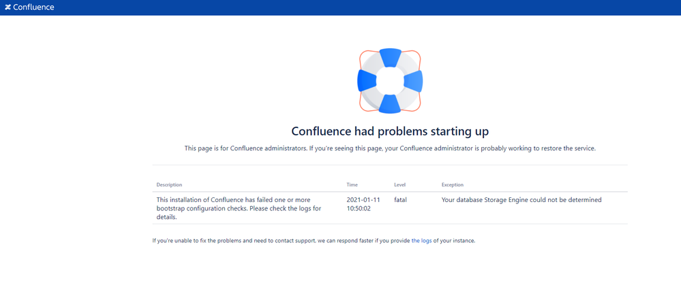Click the Confluence logo in header

point(29,7)
